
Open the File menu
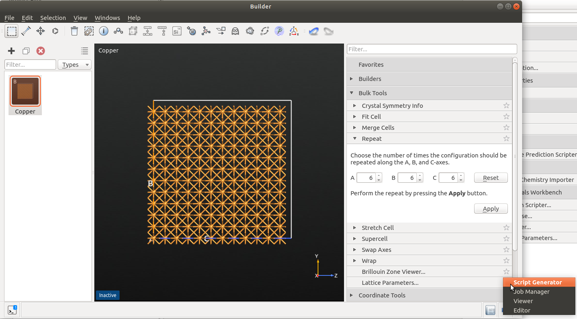(9, 18)
